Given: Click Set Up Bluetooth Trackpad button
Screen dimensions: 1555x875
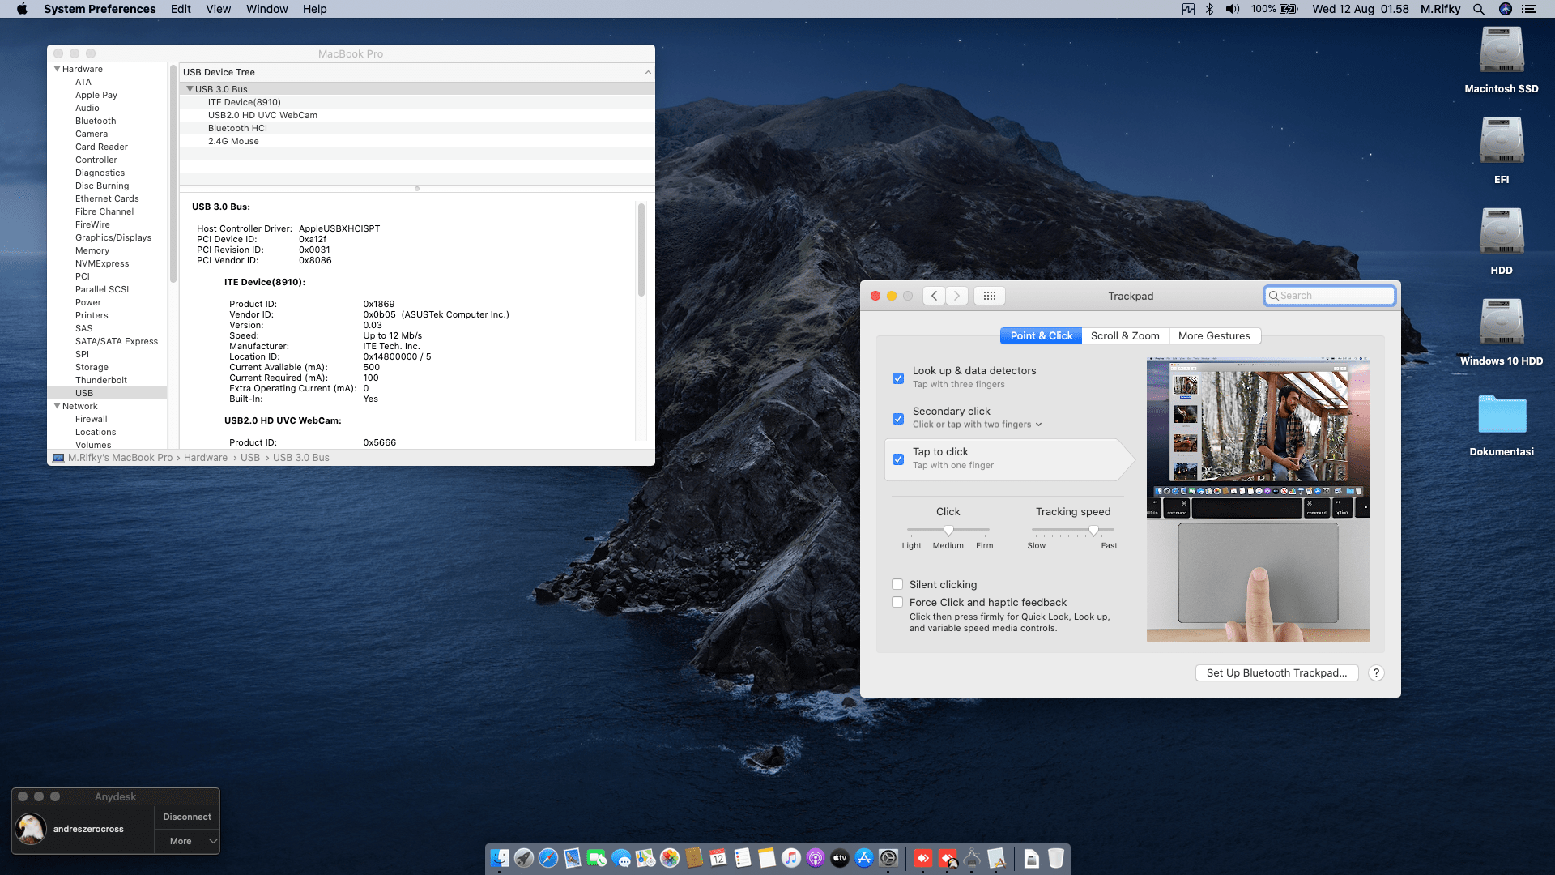Looking at the screenshot, I should point(1276,673).
